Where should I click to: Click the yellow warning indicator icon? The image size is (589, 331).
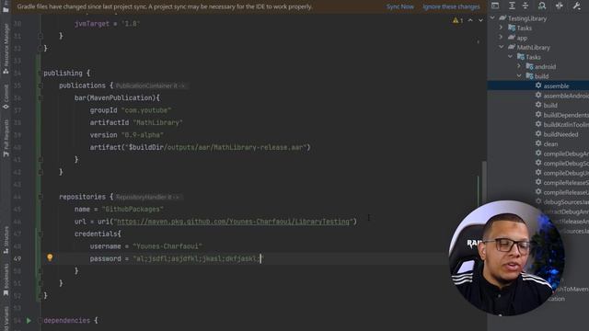point(456,20)
